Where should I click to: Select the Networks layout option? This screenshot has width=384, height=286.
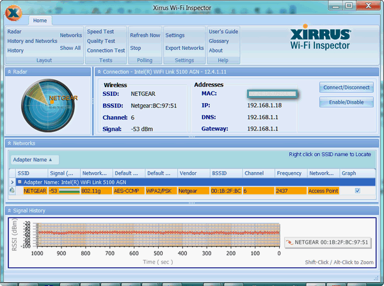pyautogui.click(x=71, y=35)
